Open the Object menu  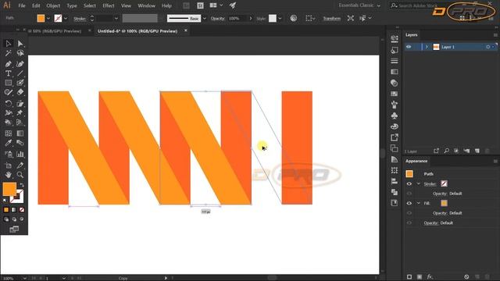click(53, 5)
